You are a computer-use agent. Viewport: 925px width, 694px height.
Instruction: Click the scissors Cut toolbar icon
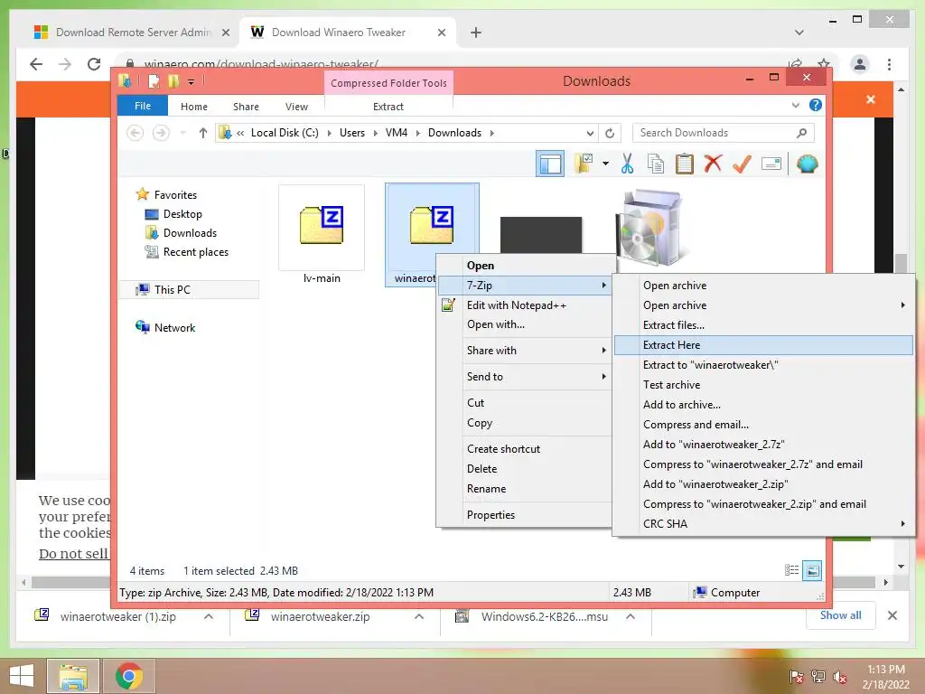click(x=627, y=164)
